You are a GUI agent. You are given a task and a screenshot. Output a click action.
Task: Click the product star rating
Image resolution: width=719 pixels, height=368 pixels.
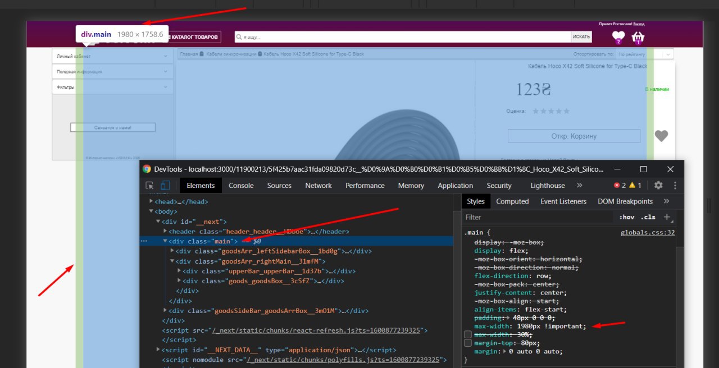pyautogui.click(x=550, y=111)
